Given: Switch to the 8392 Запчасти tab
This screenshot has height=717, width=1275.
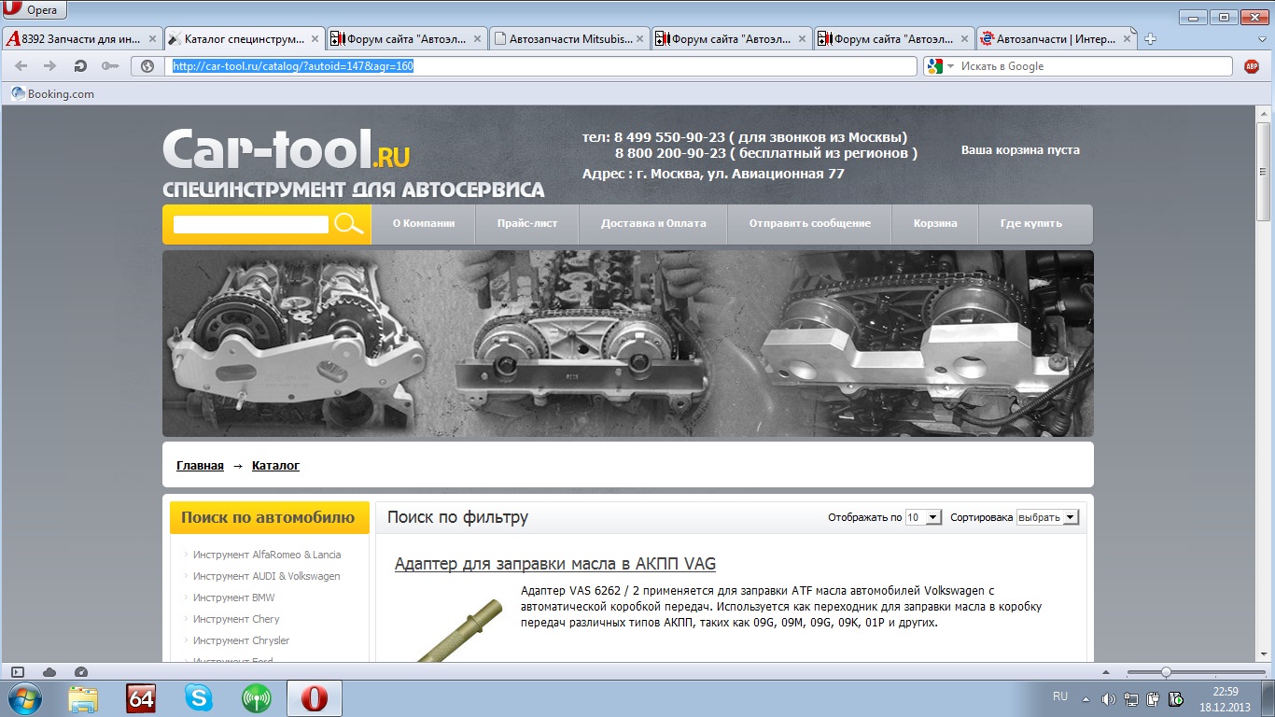Looking at the screenshot, I should tap(82, 39).
